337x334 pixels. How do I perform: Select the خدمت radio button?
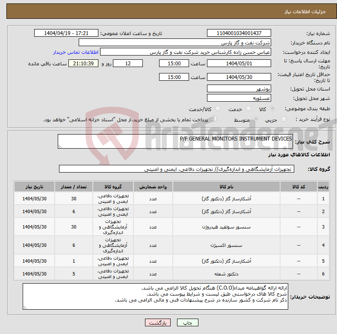(248, 108)
